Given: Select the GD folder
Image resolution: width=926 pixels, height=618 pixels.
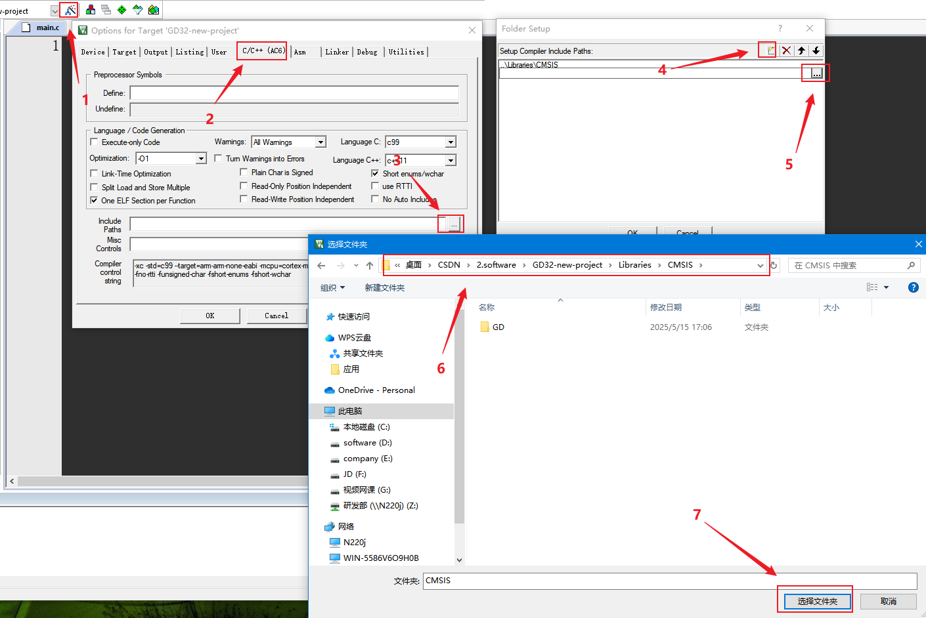Looking at the screenshot, I should (x=498, y=327).
